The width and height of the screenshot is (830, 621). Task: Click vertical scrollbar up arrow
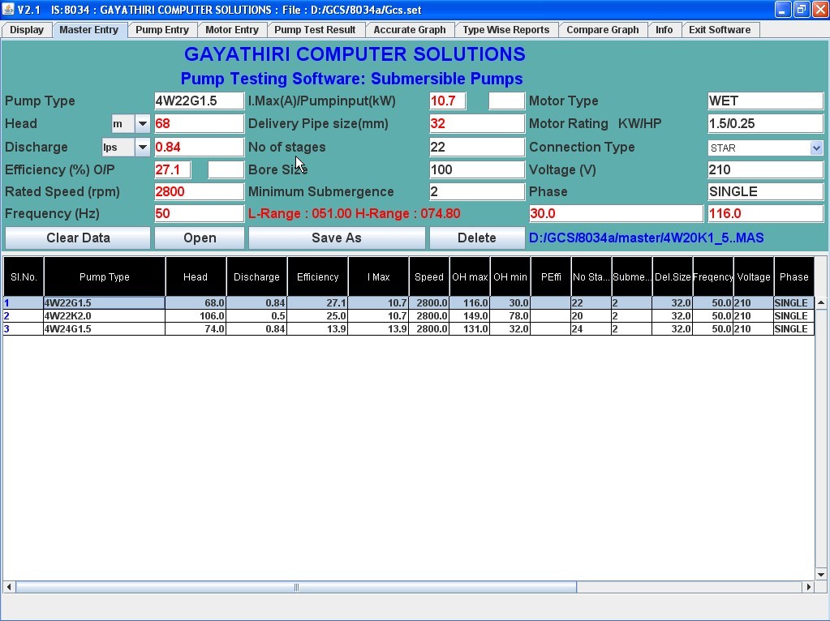pyautogui.click(x=821, y=303)
